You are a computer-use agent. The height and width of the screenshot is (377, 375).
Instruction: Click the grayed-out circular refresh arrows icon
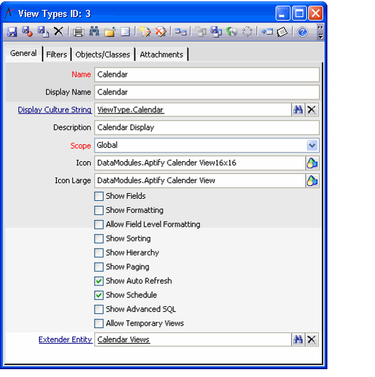tap(247, 32)
